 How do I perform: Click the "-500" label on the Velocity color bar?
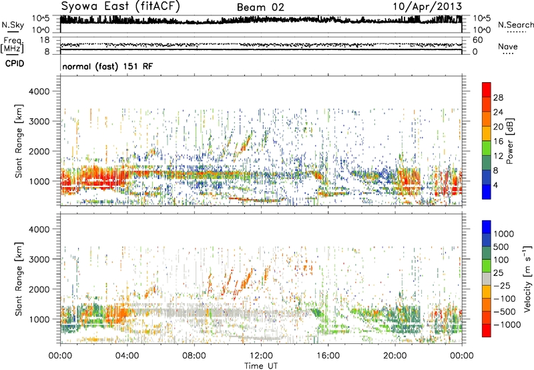pos(505,311)
